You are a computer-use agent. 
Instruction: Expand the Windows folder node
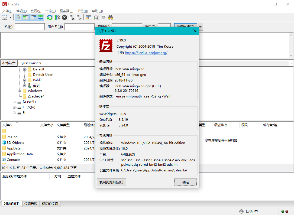[19, 91]
